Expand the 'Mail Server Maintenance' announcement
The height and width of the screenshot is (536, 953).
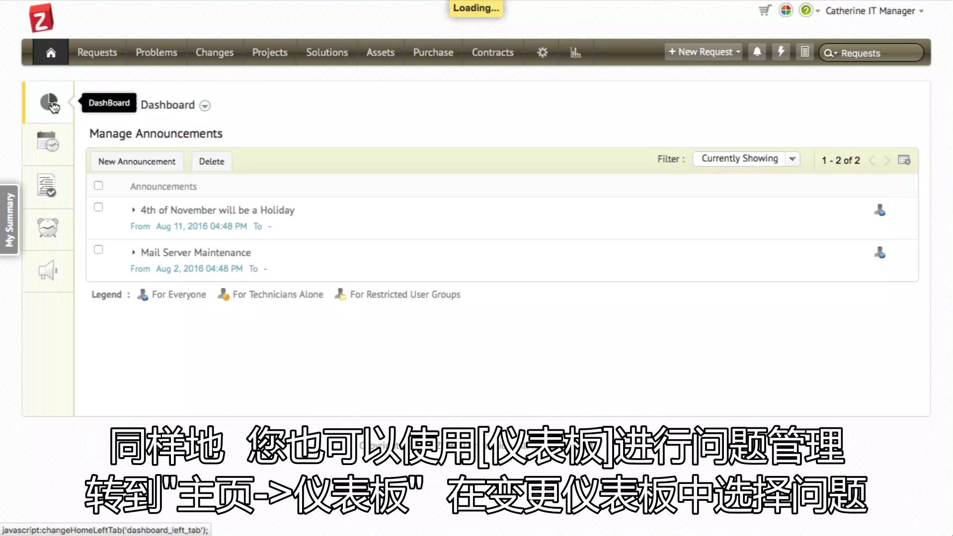(x=133, y=252)
